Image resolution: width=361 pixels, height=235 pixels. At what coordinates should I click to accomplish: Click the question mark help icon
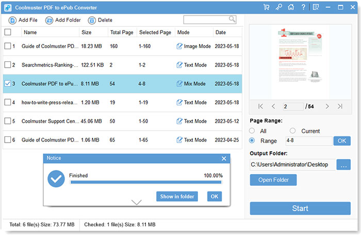pos(303,7)
